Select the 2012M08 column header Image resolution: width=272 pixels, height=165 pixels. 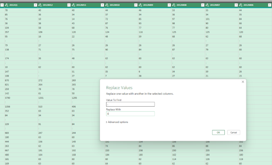pyautogui.click(x=188, y=5)
